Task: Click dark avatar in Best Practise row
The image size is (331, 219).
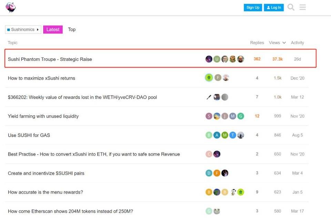Action: (x=217, y=154)
